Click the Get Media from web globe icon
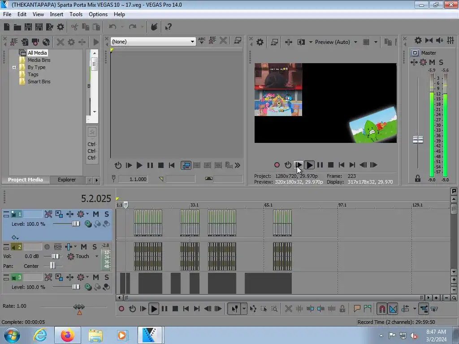 [46, 42]
